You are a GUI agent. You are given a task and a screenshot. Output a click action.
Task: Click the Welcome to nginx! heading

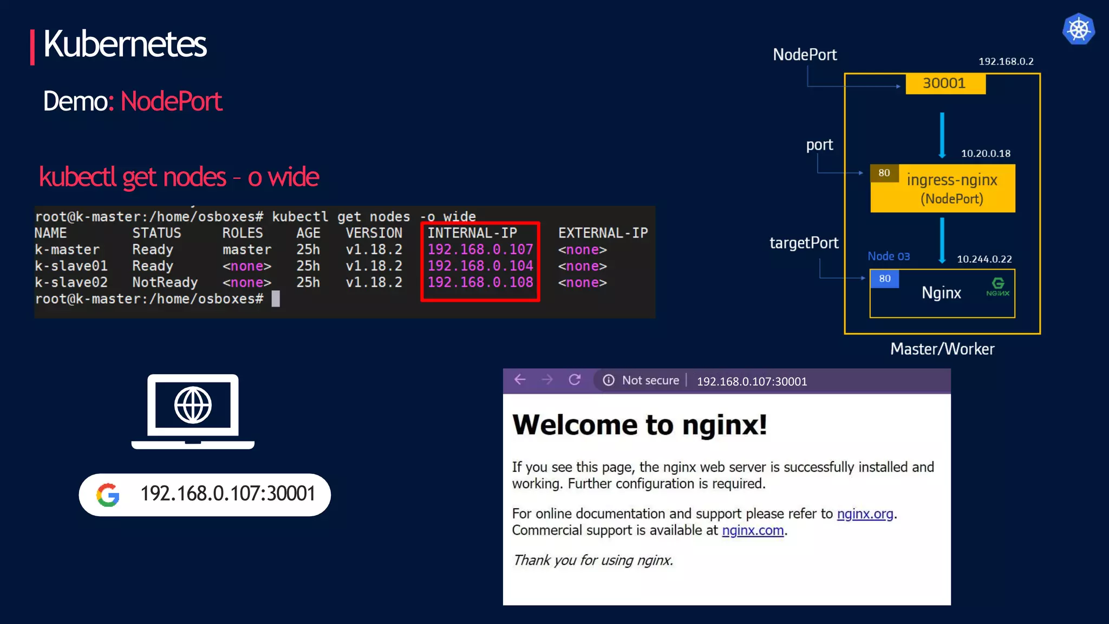640,425
